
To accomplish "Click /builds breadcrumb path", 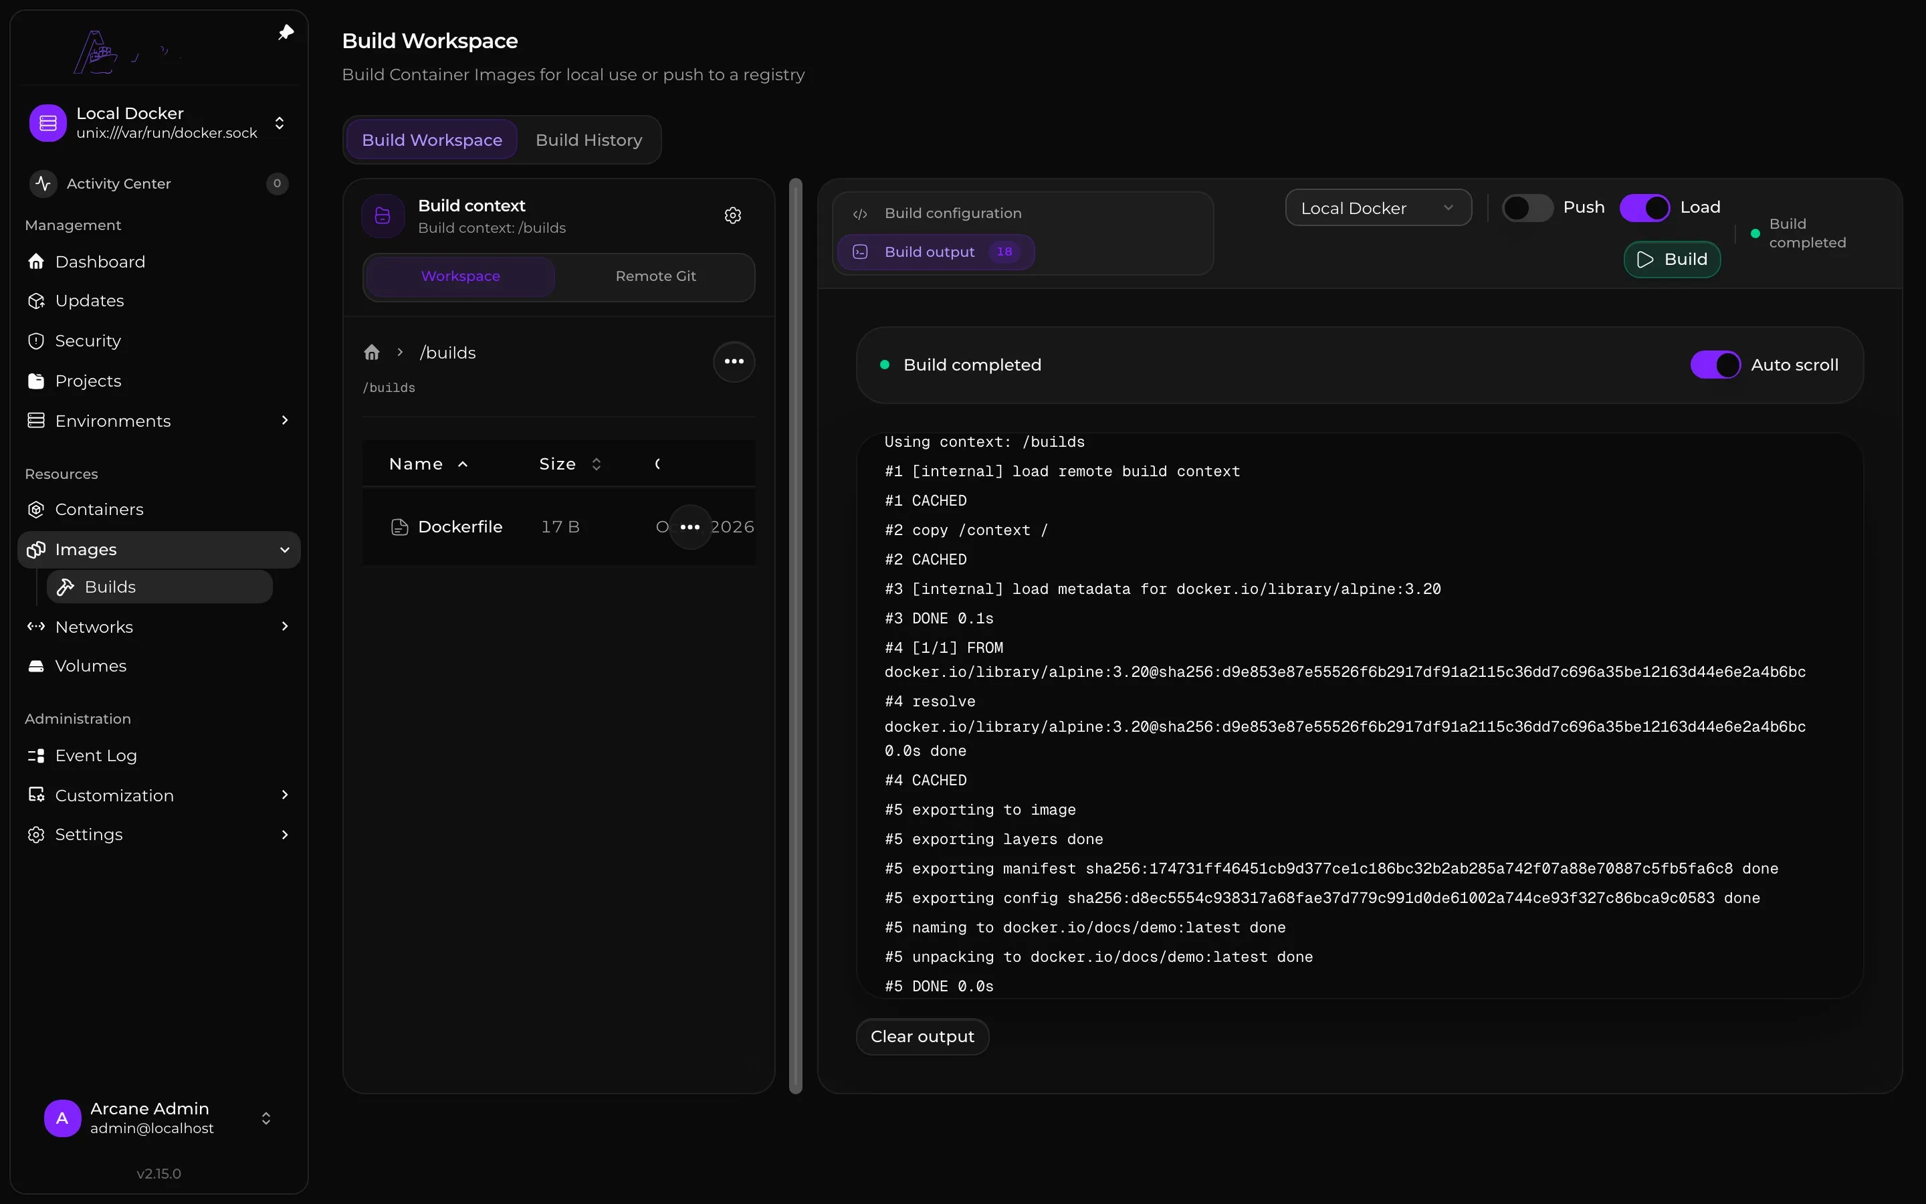I will (447, 353).
